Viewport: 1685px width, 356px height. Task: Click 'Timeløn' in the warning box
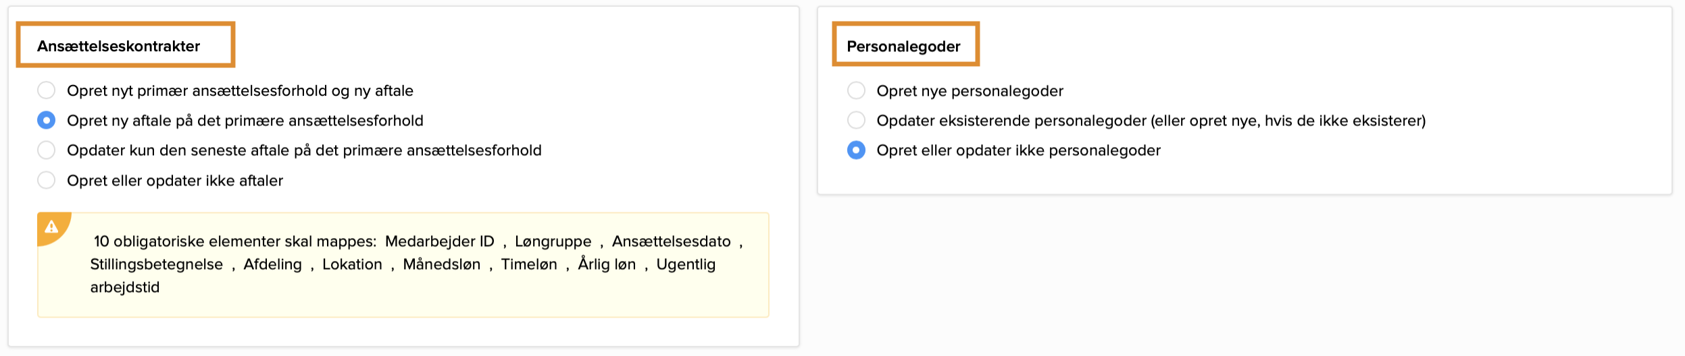pyautogui.click(x=529, y=264)
